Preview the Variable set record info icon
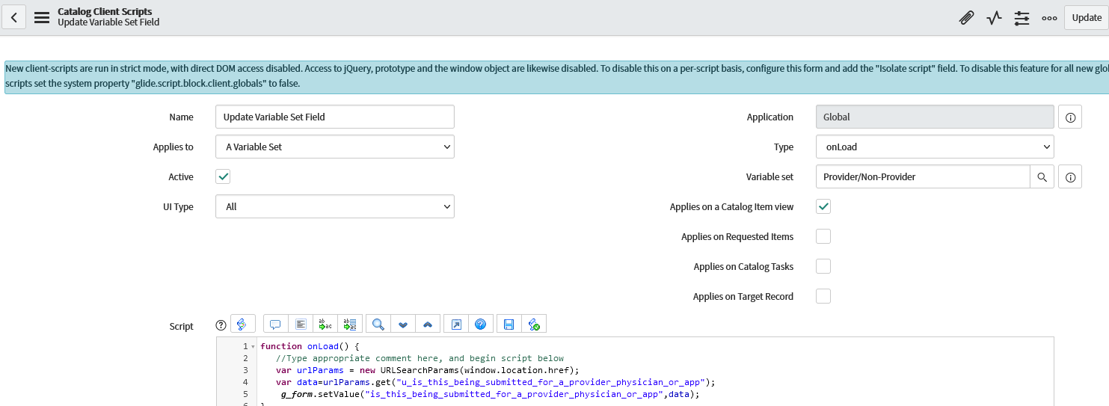This screenshot has height=406, width=1109. [1070, 177]
